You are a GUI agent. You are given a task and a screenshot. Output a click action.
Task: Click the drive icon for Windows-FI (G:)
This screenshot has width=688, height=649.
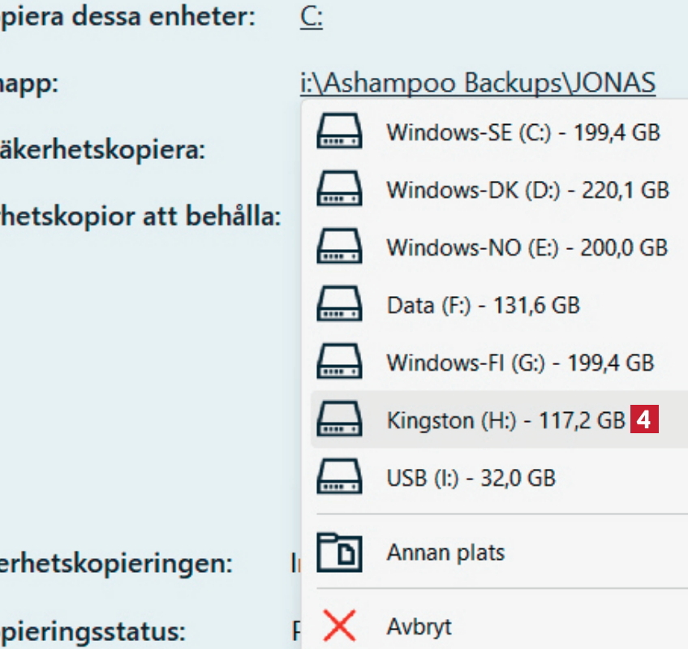pos(339,362)
